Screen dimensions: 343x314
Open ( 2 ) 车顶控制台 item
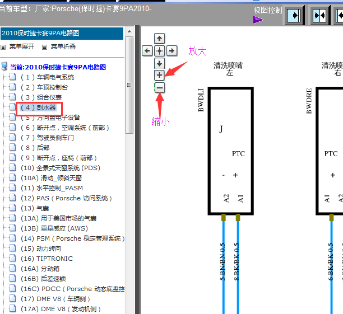(x=44, y=87)
